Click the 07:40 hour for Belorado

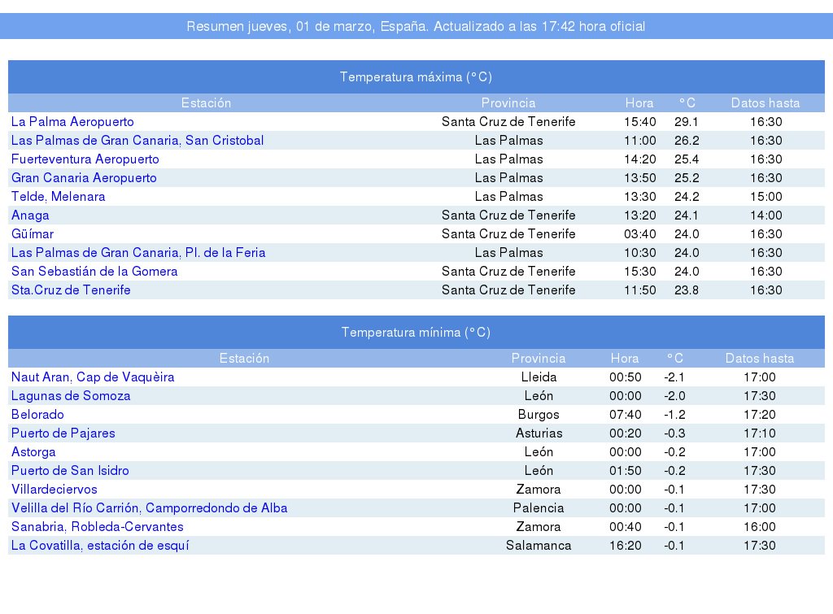[x=626, y=414]
